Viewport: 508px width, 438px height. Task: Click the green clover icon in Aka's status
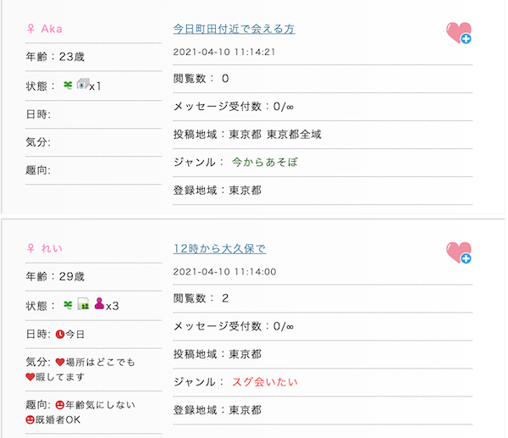pos(68,86)
